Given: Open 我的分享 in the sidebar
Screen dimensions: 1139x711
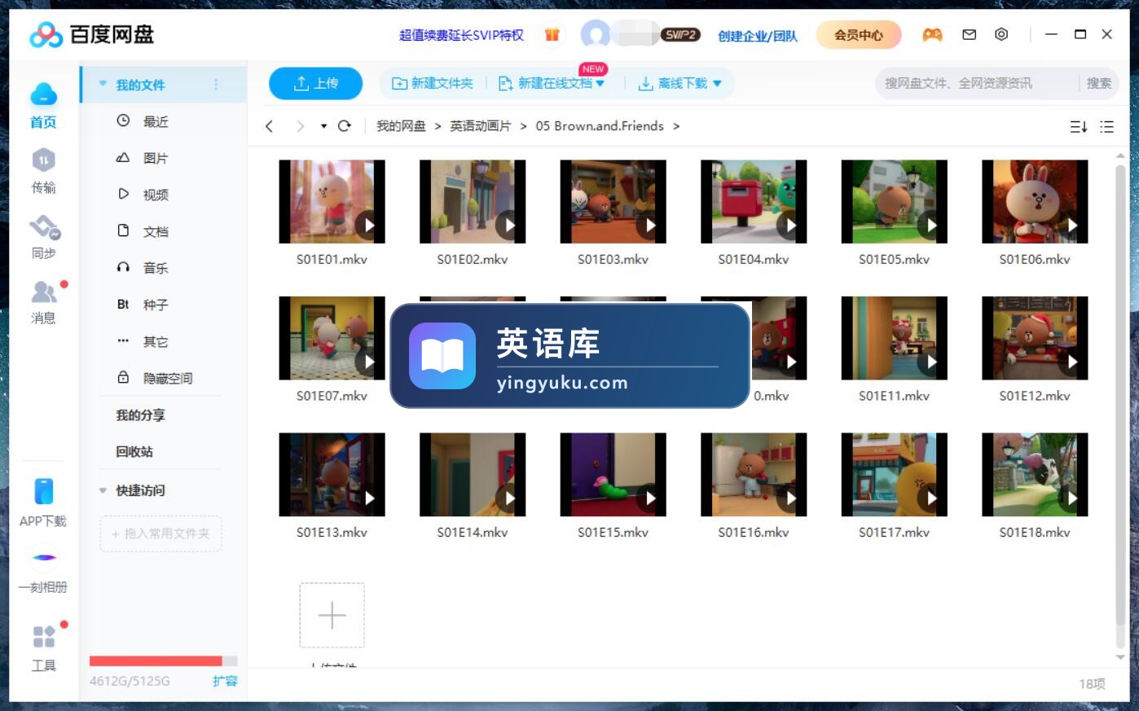Looking at the screenshot, I should 140,415.
